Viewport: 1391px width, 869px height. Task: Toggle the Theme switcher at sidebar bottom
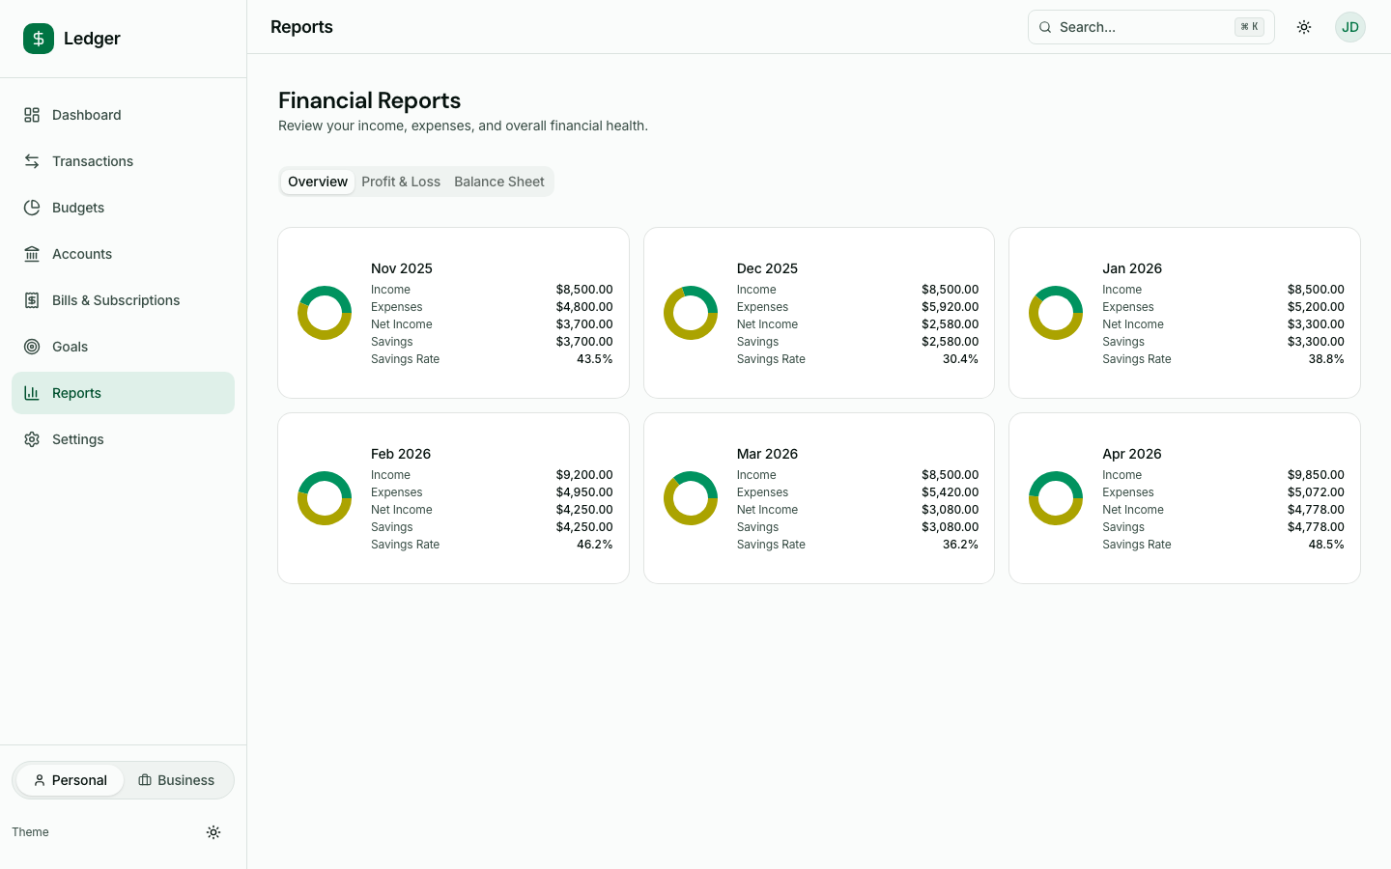213,831
